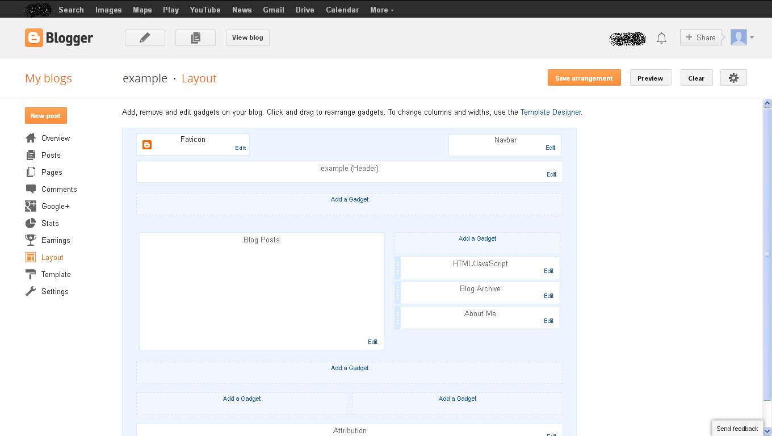The image size is (772, 436).
Task: Open Drive in the top bar
Action: pyautogui.click(x=305, y=10)
